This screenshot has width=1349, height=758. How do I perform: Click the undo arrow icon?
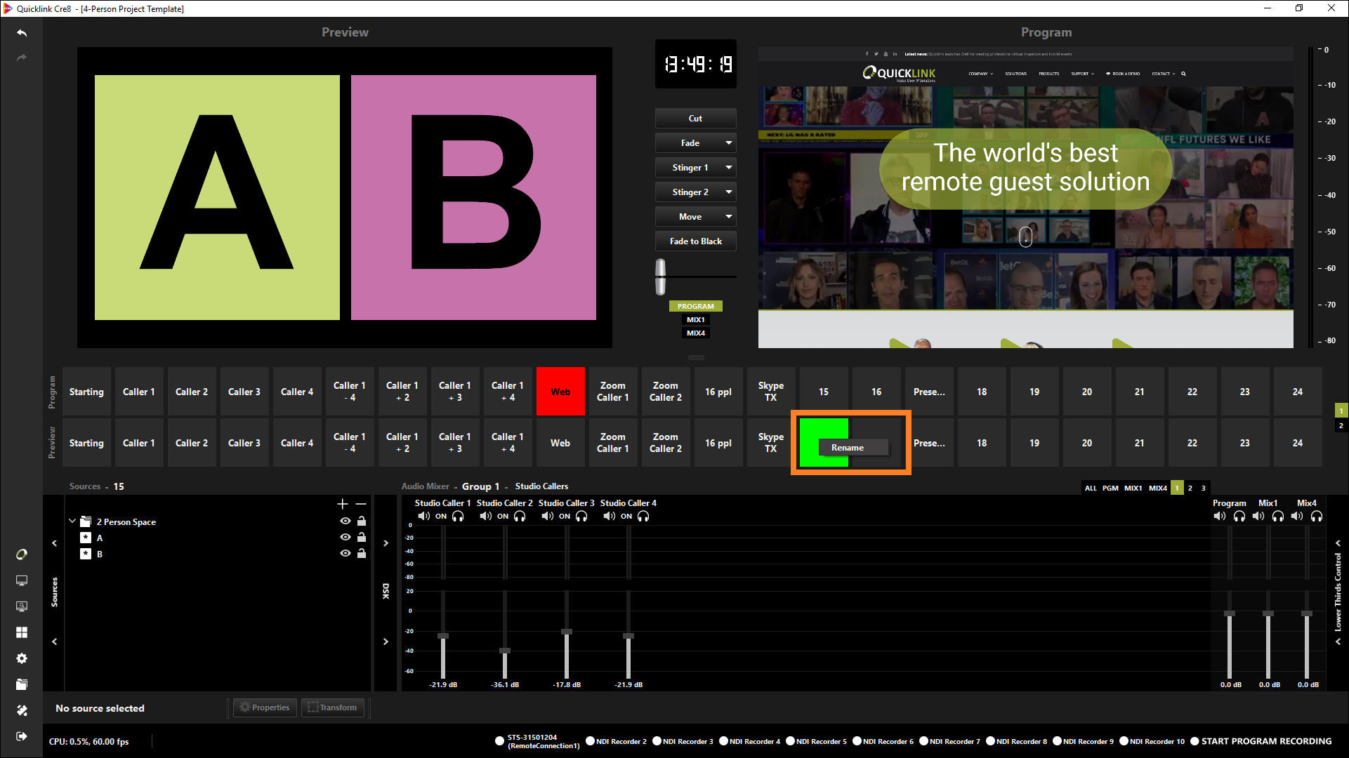(x=22, y=33)
